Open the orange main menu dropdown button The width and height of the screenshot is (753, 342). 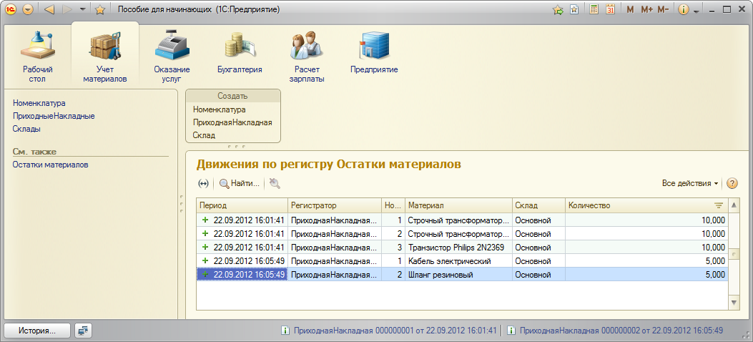[28, 9]
